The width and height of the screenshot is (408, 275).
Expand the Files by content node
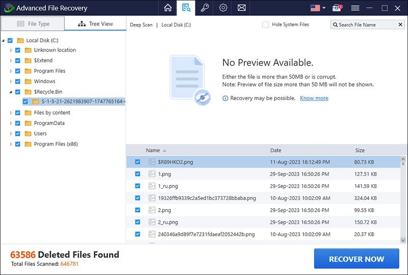click(x=11, y=113)
